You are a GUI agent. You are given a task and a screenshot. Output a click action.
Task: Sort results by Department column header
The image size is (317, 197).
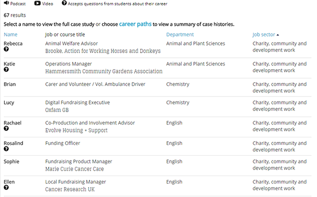point(180,34)
